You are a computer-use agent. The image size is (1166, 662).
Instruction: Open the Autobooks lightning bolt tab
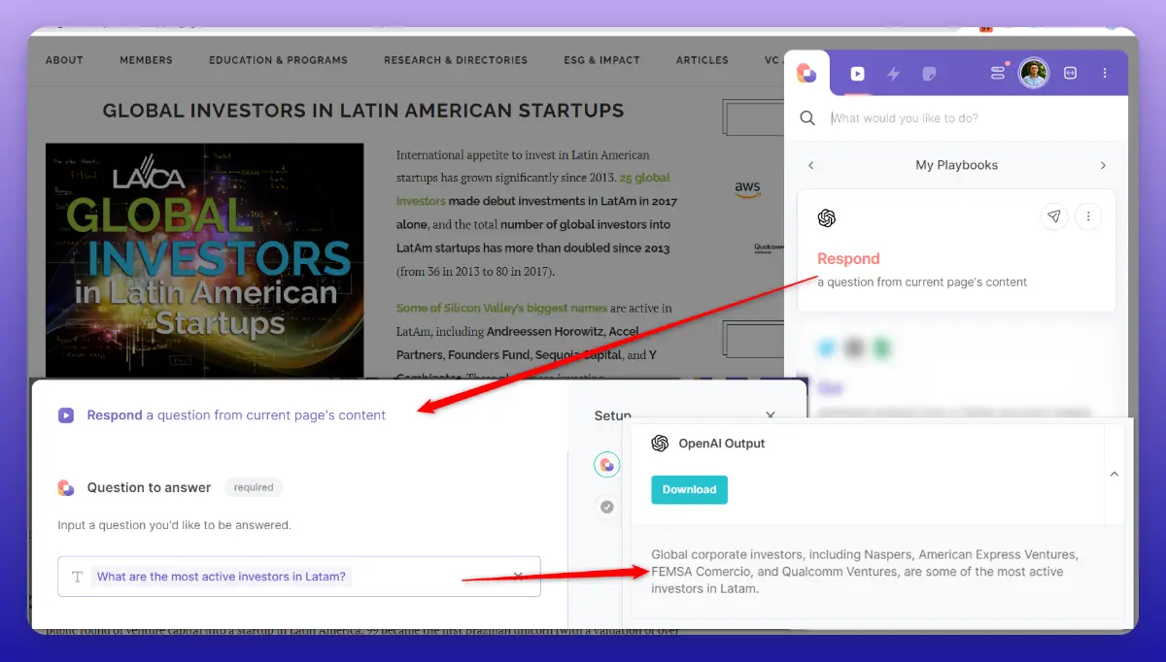coord(893,73)
